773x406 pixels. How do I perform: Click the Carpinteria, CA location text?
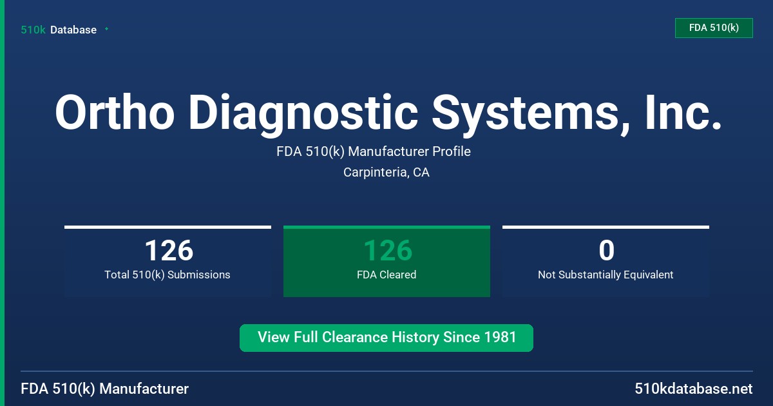(386, 172)
